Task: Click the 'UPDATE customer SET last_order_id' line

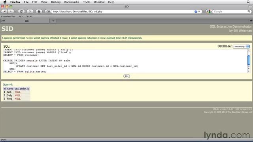Action: tap(77, 66)
